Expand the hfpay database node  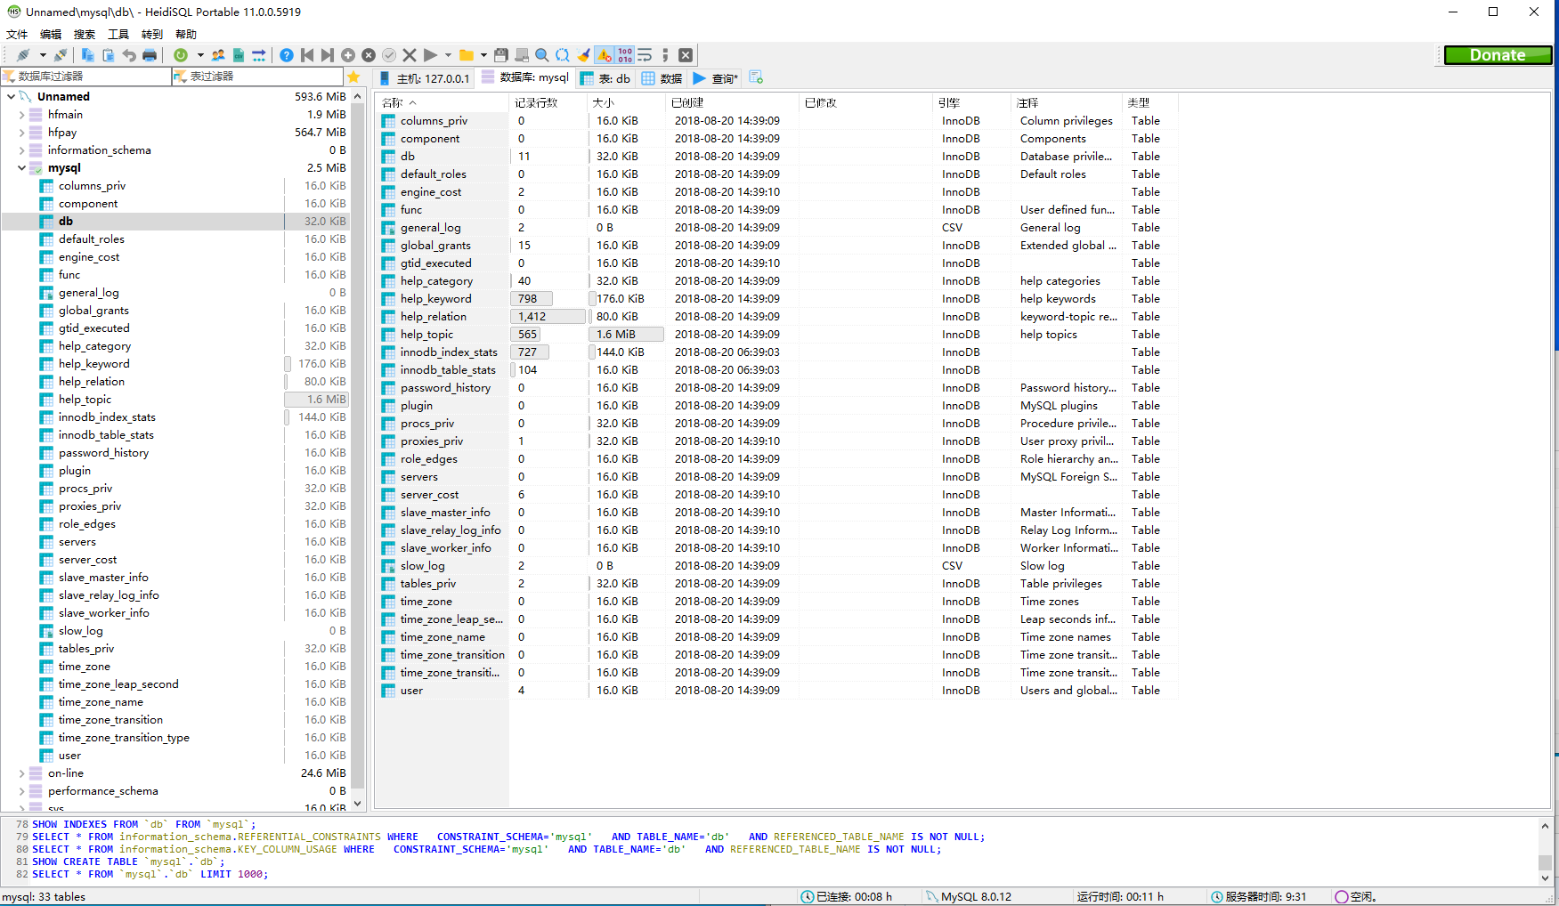tap(21, 132)
